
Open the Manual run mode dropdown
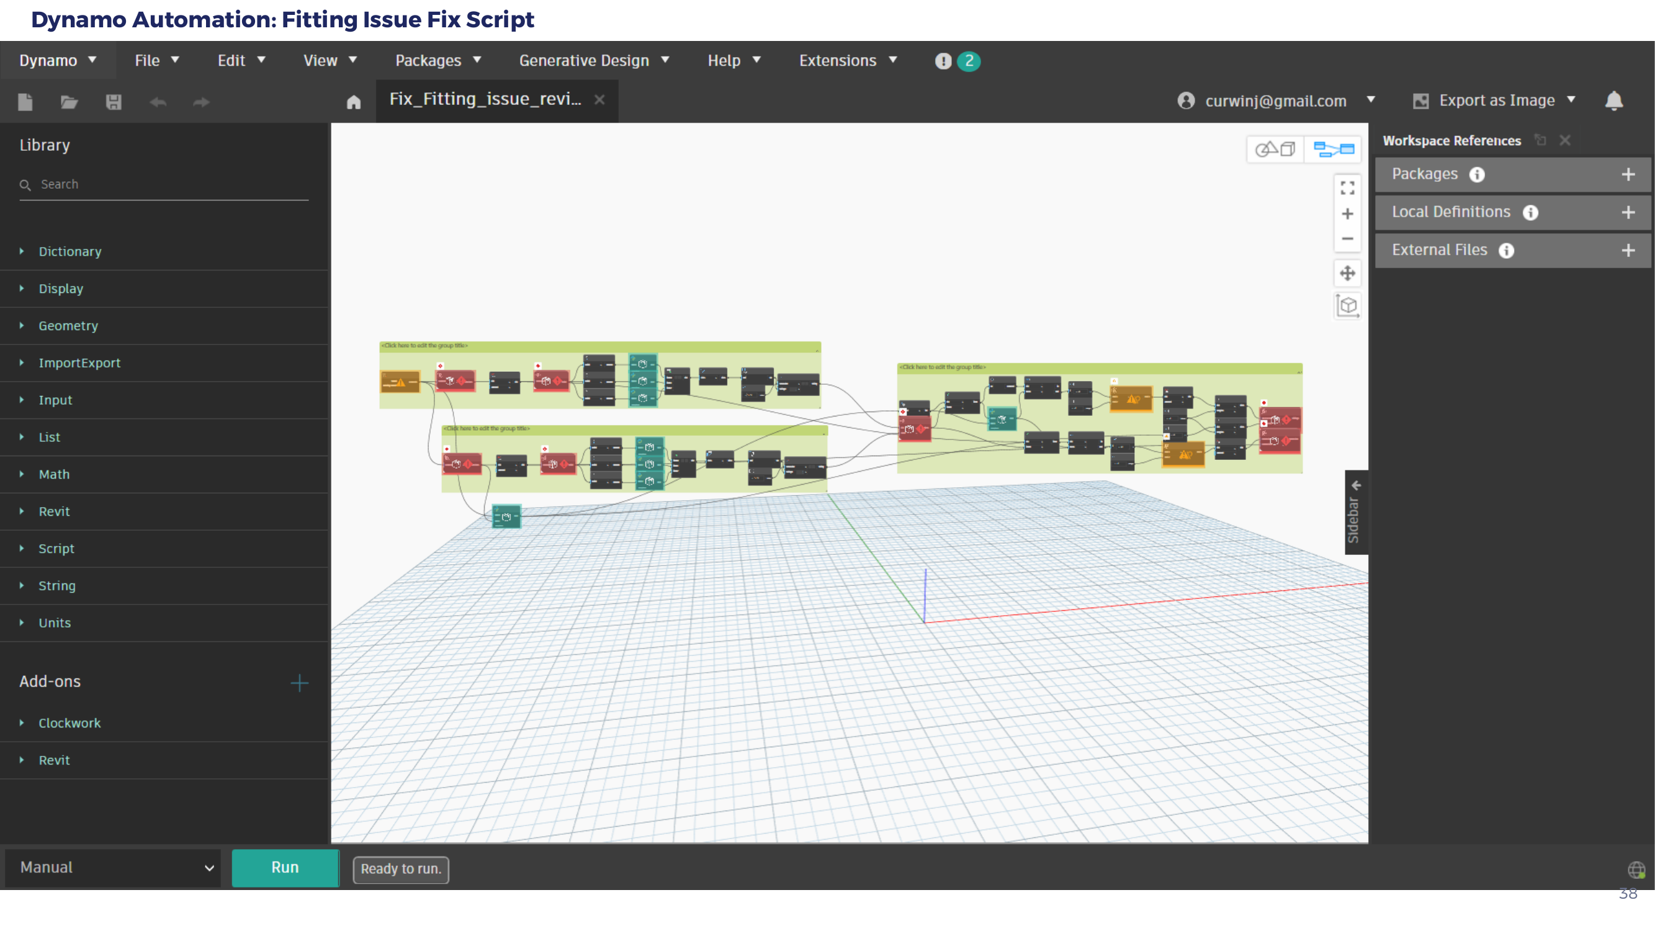pyautogui.click(x=113, y=868)
